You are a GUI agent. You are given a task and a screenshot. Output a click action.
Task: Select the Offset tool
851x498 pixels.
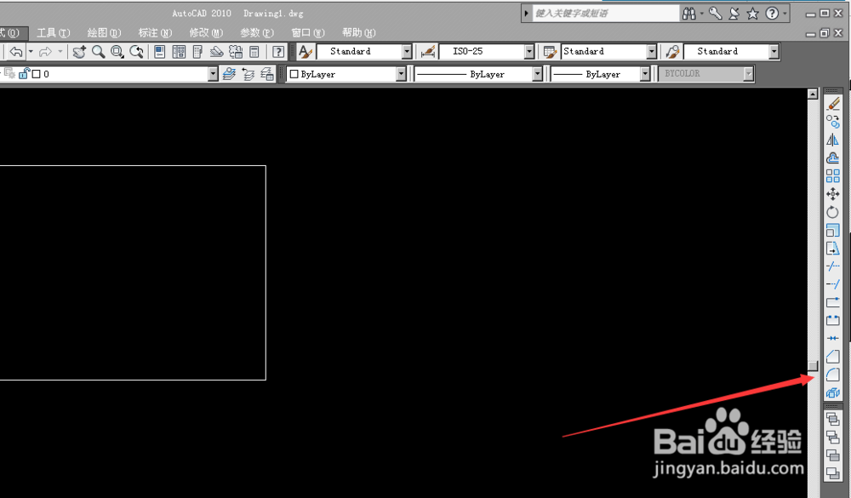coord(833,158)
